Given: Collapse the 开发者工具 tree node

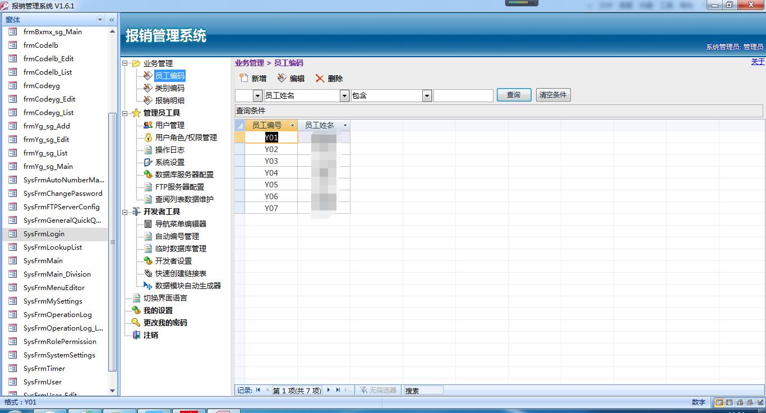Looking at the screenshot, I should tap(125, 212).
